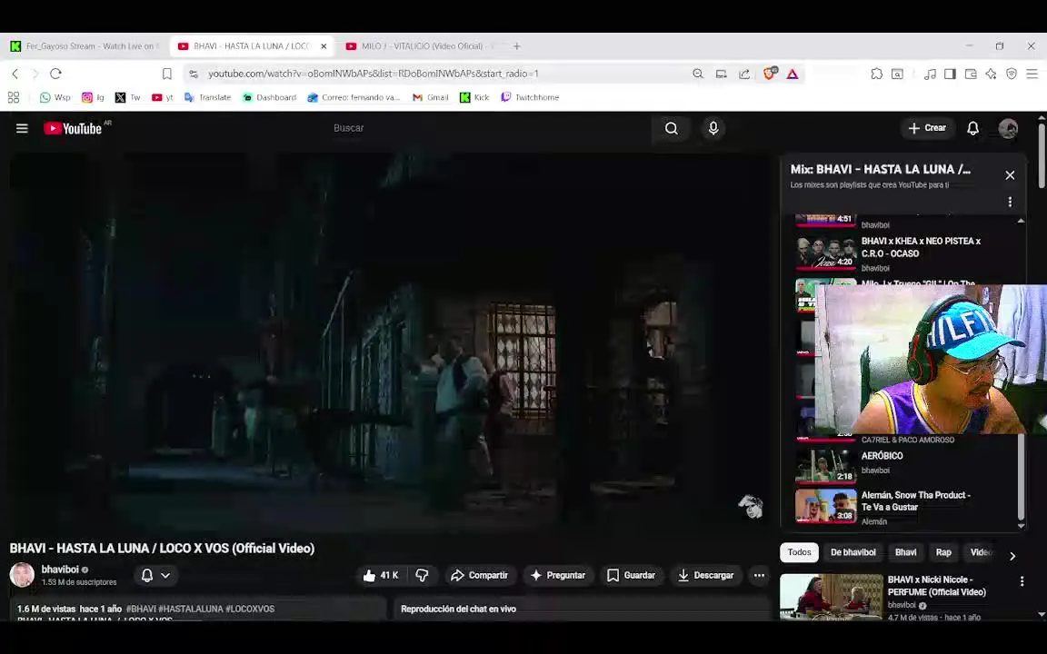Select the Todos filter chip
The width and height of the screenshot is (1047, 654).
click(799, 552)
